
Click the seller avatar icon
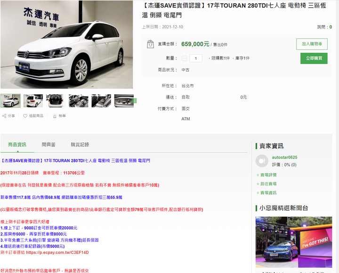[262, 161]
